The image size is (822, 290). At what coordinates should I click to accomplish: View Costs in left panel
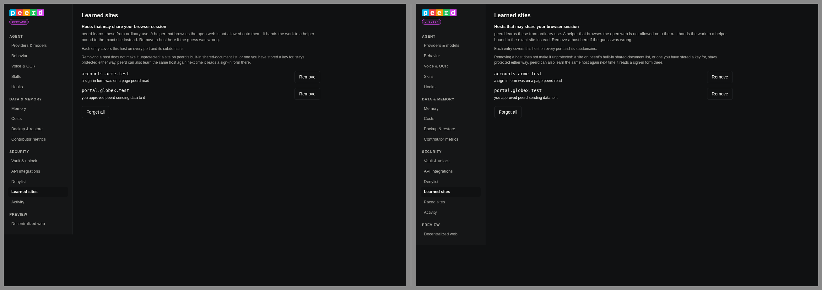(x=38, y=119)
